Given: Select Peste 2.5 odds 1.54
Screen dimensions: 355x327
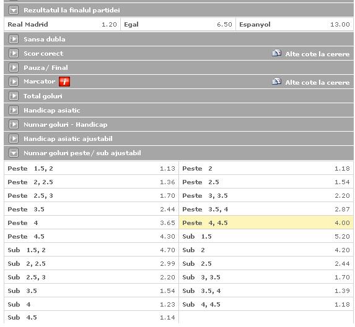Looking at the screenshot, I should pos(266,182).
